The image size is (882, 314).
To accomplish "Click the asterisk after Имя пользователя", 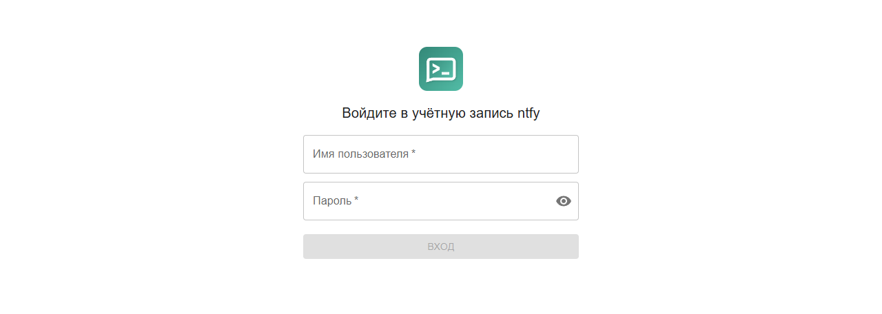I will [413, 153].
